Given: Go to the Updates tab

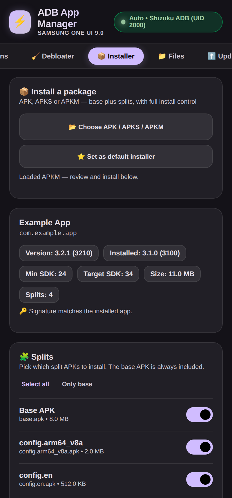Looking at the screenshot, I should coord(220,56).
